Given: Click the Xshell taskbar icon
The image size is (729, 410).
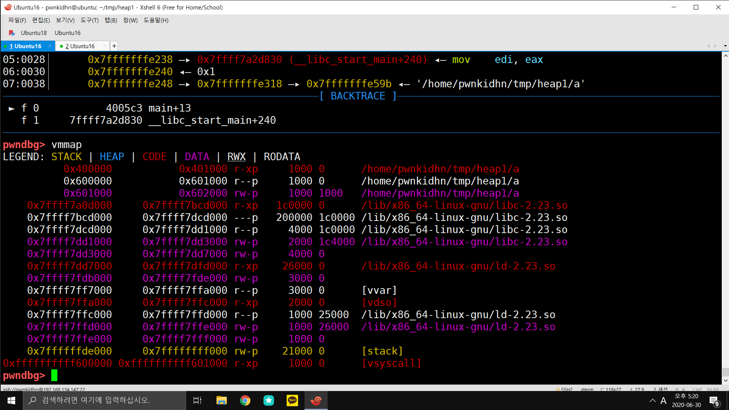Looking at the screenshot, I should (x=316, y=401).
